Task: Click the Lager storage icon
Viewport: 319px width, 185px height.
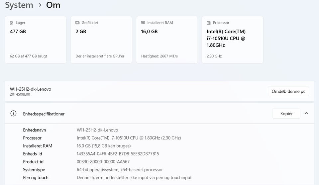Action: pyautogui.click(x=12, y=23)
